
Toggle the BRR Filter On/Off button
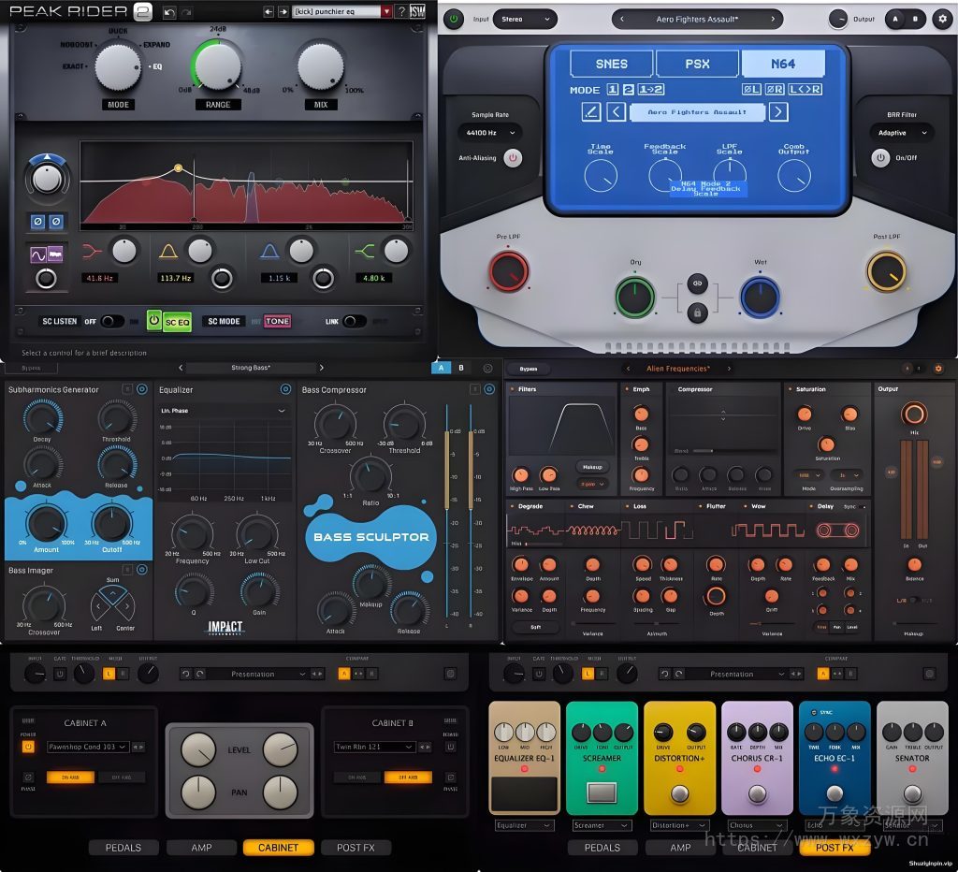click(x=879, y=158)
